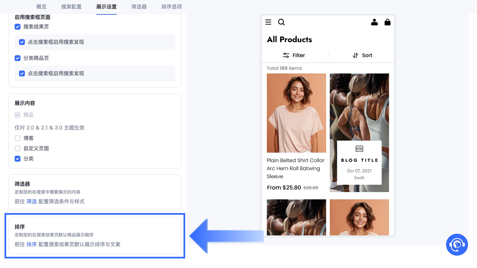477x268 pixels.
Task: Click the disabled 商品 checkbox
Action: coord(18,115)
